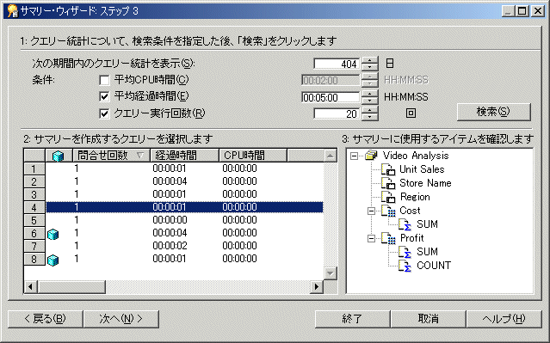Select row header number 1
Screen dimensions: 550x343
34,168
